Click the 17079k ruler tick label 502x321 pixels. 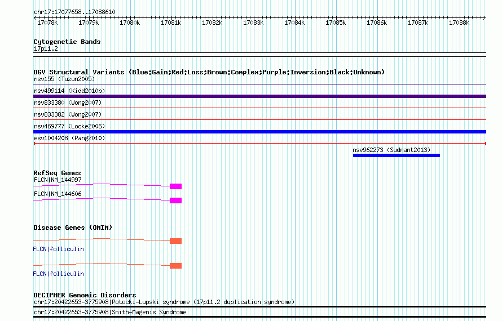tap(89, 23)
